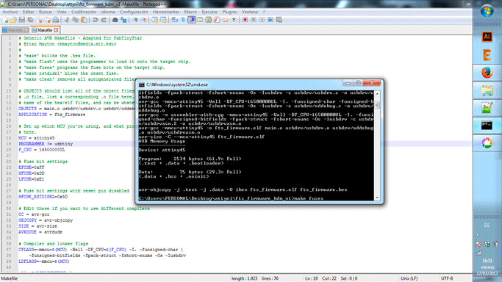Open Picasa from the taskbar

pos(487,143)
